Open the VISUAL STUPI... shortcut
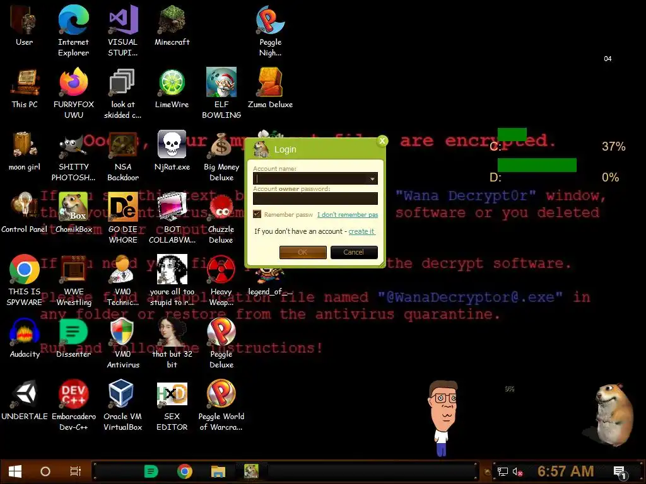This screenshot has height=484, width=646. click(123, 31)
